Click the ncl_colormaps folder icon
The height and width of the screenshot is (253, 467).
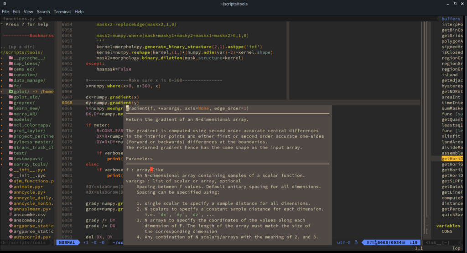click(x=11, y=125)
